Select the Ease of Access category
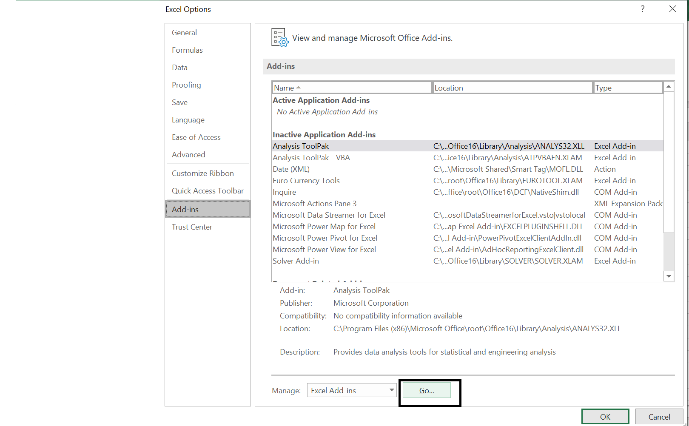Image resolution: width=689 pixels, height=426 pixels. [208, 137]
